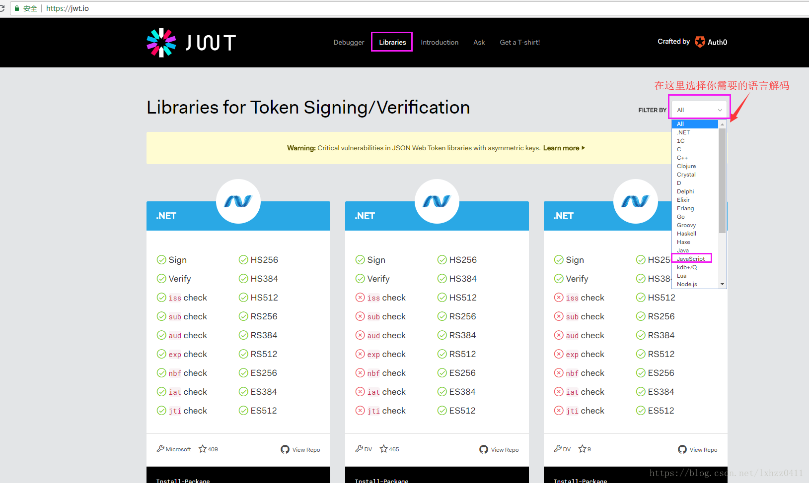The height and width of the screenshot is (483, 809).
Task: Click green check icon for Verify in third card
Action: (559, 279)
